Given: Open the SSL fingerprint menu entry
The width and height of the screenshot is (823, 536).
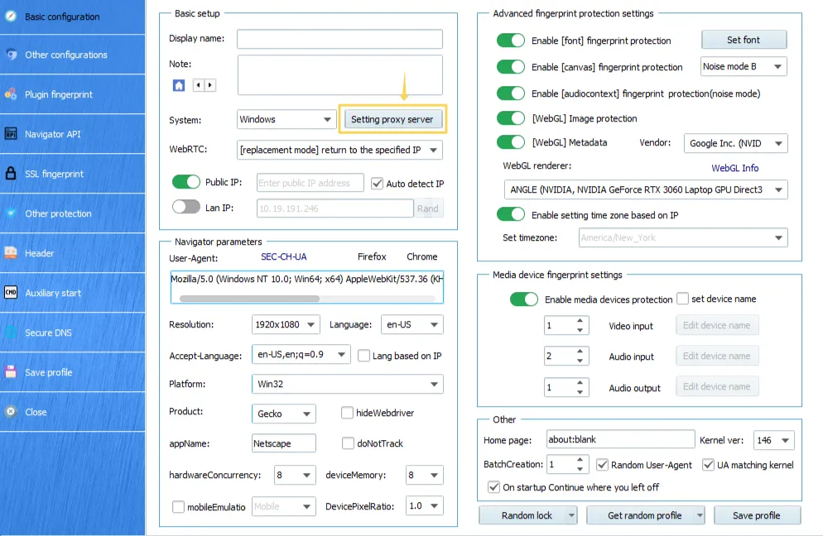Looking at the screenshot, I should click(72, 174).
